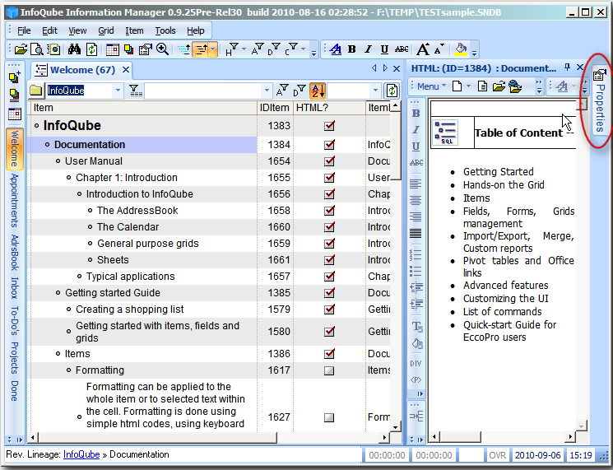Click the numbered list icon in HTML vertical toolbar
The width and height of the screenshot is (613, 470).
pos(416,255)
